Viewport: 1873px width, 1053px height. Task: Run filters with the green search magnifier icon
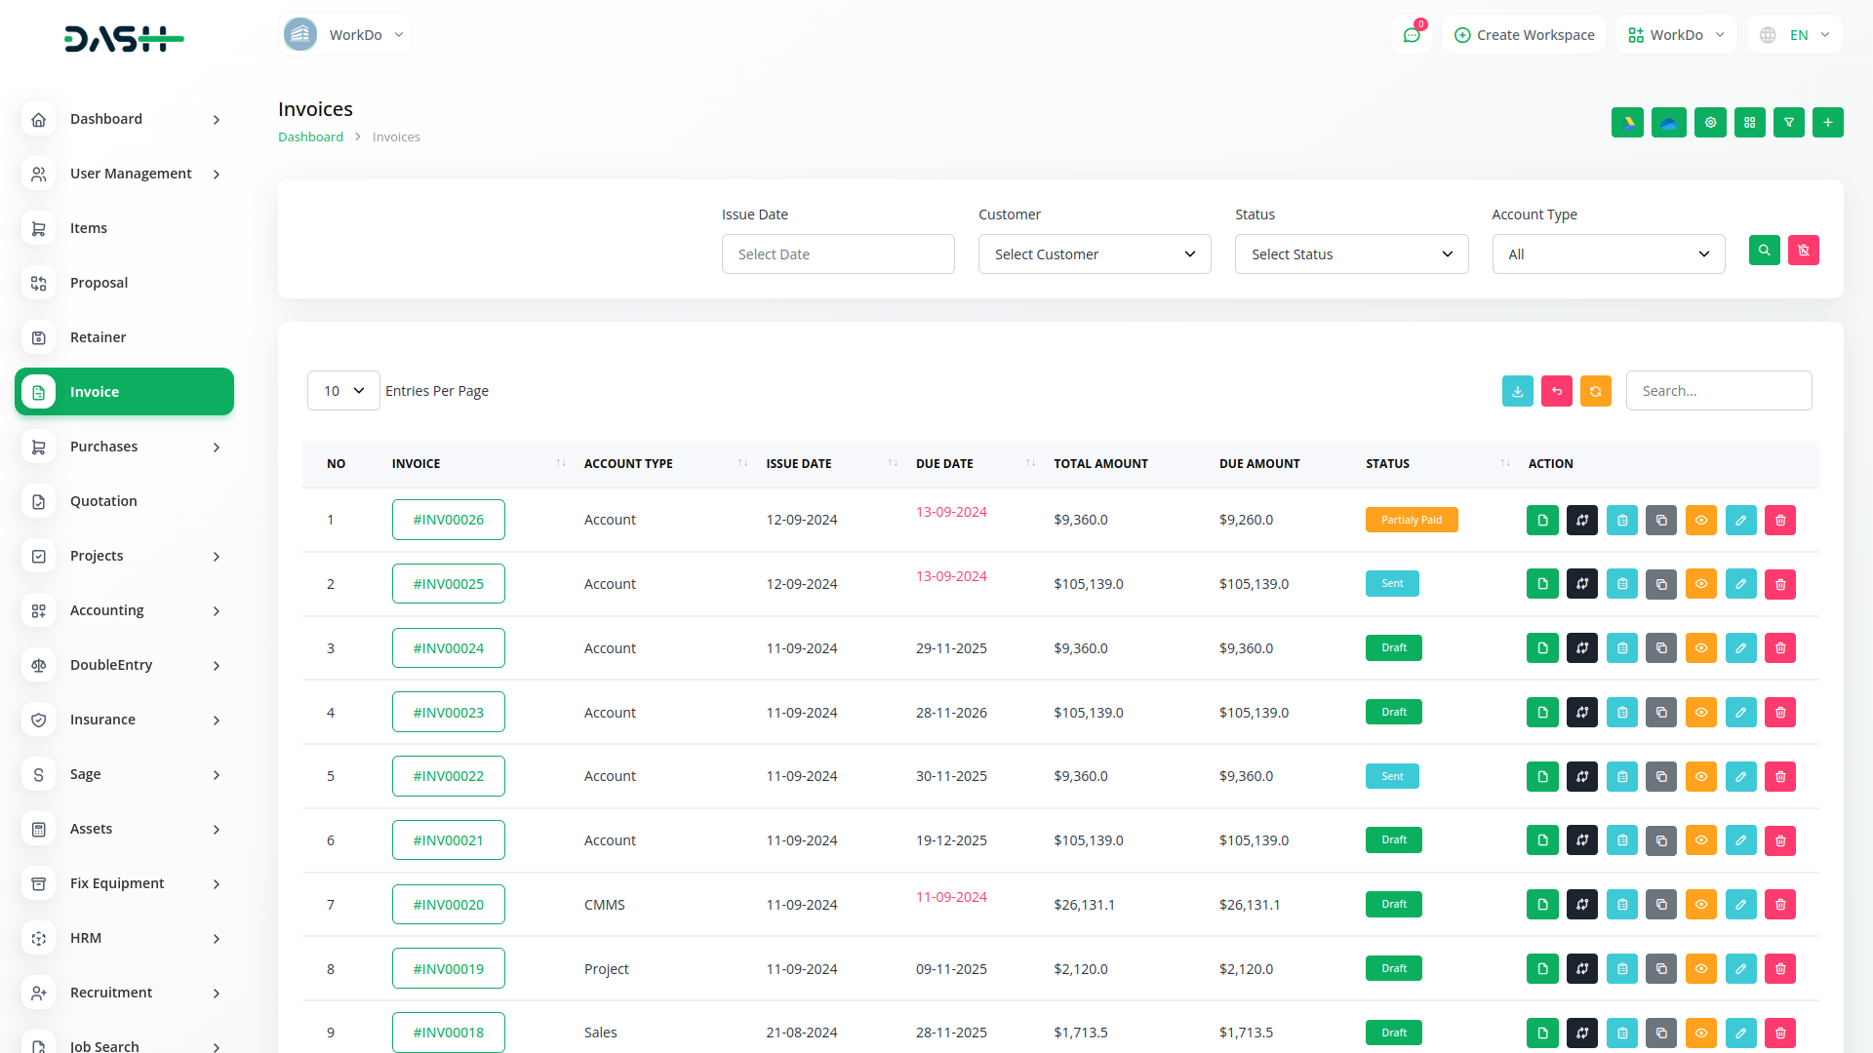click(x=1765, y=251)
